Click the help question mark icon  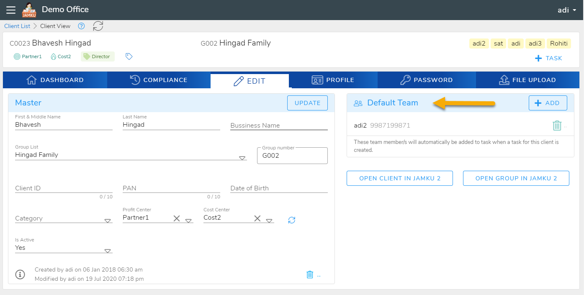pos(82,26)
